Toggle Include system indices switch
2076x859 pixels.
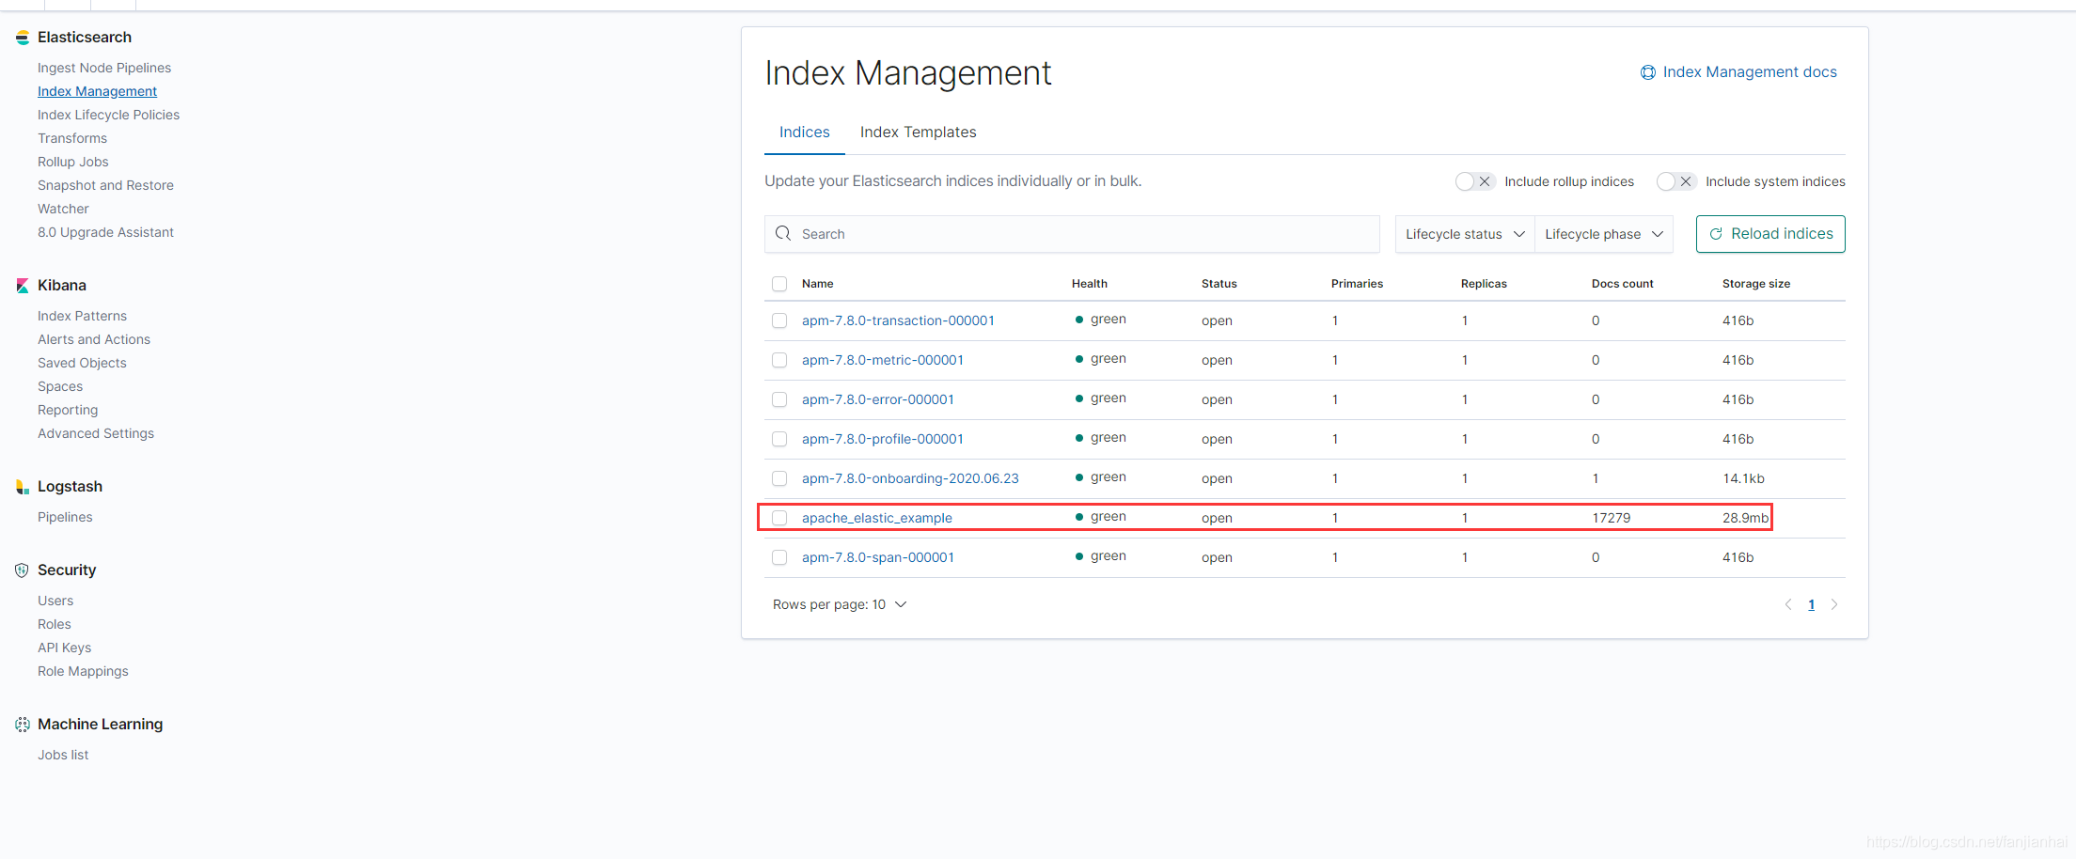click(1675, 181)
